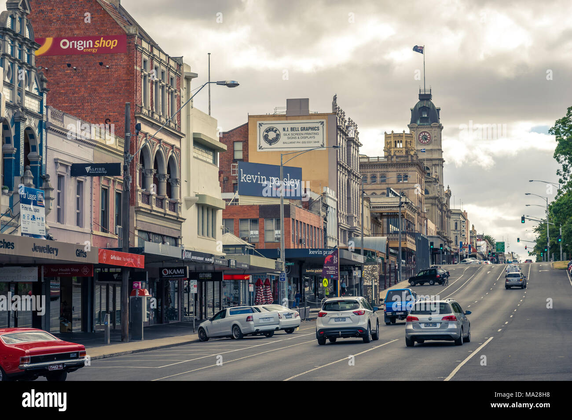This screenshot has height=420, width=572.
Task: Click the black OKAMI shop sign
Action: tap(173, 272)
